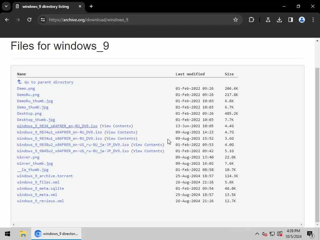Open Desktop.png link
This screenshot has height=240, width=320.
29,113
